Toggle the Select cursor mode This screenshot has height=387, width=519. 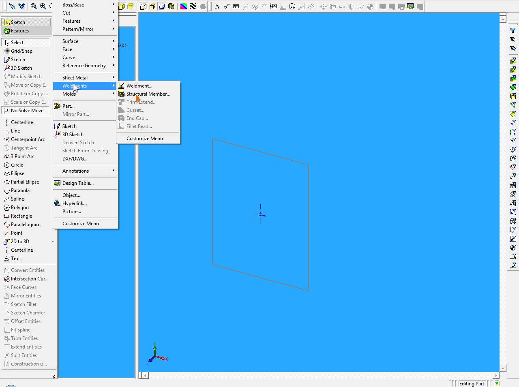click(17, 43)
